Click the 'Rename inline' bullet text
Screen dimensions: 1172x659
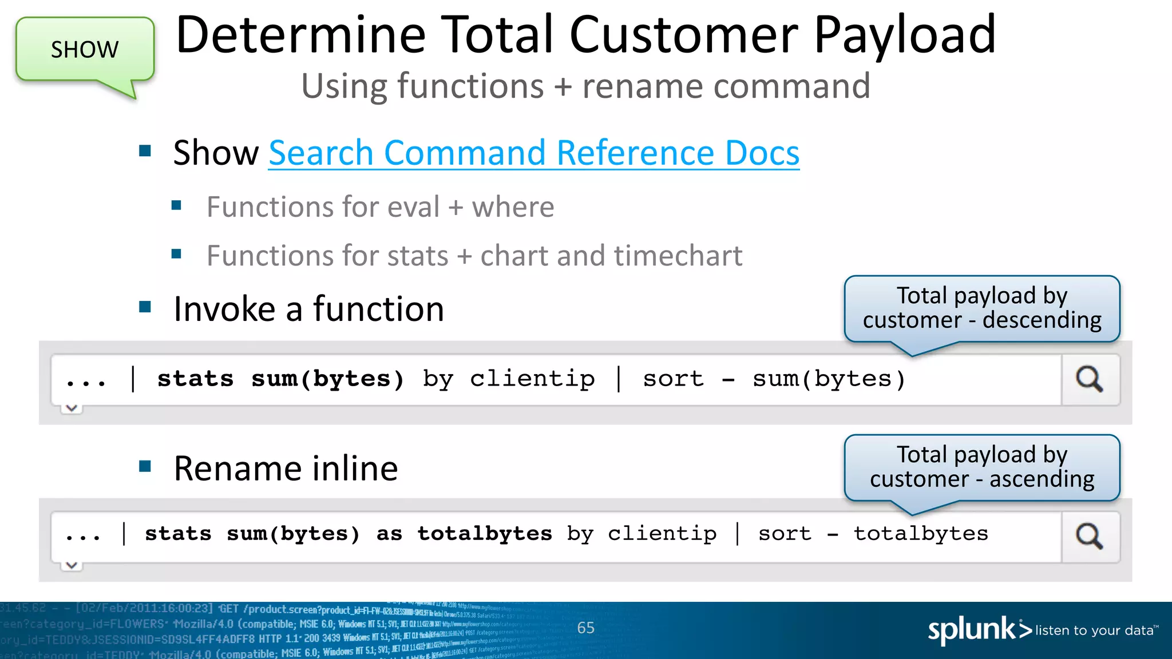(286, 469)
